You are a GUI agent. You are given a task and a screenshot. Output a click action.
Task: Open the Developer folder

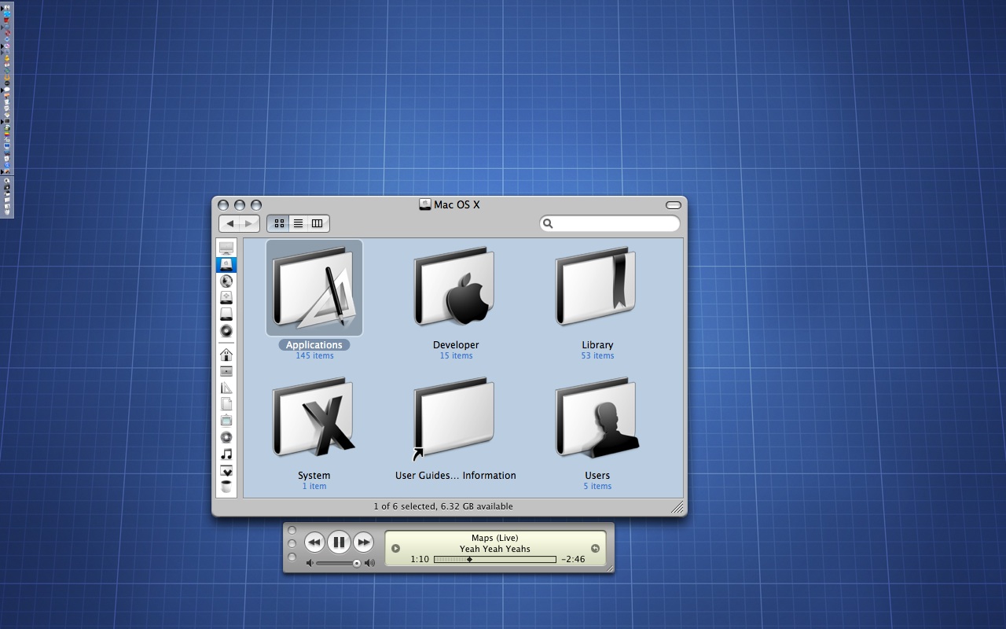click(x=456, y=288)
